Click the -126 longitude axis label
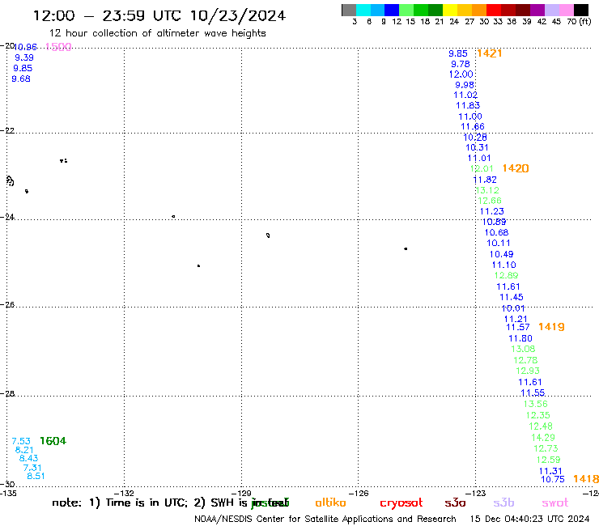 359,493
